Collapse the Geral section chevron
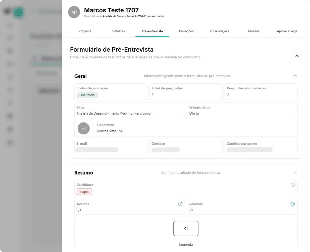This screenshot has height=252, width=310. pyautogui.click(x=295, y=76)
